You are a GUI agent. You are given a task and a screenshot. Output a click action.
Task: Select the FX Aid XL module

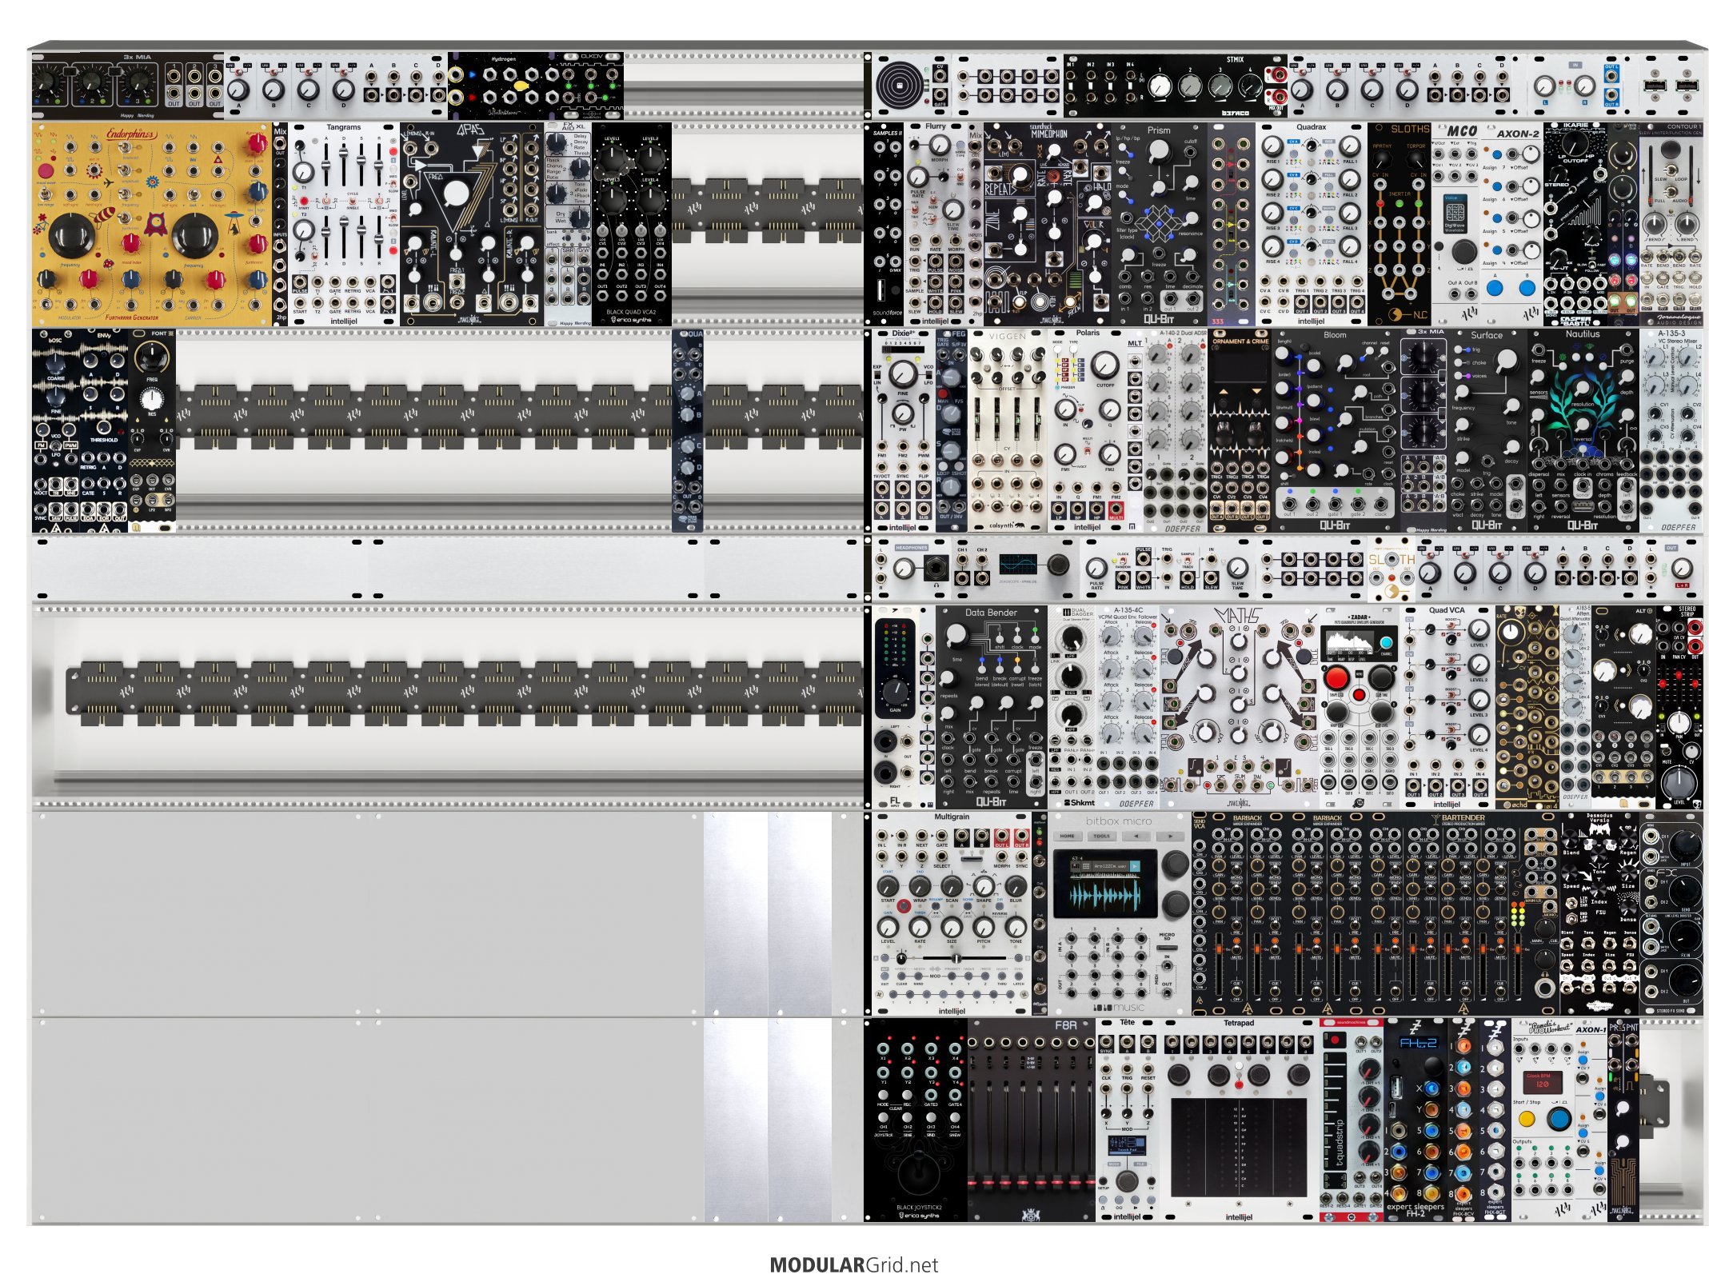click(568, 223)
